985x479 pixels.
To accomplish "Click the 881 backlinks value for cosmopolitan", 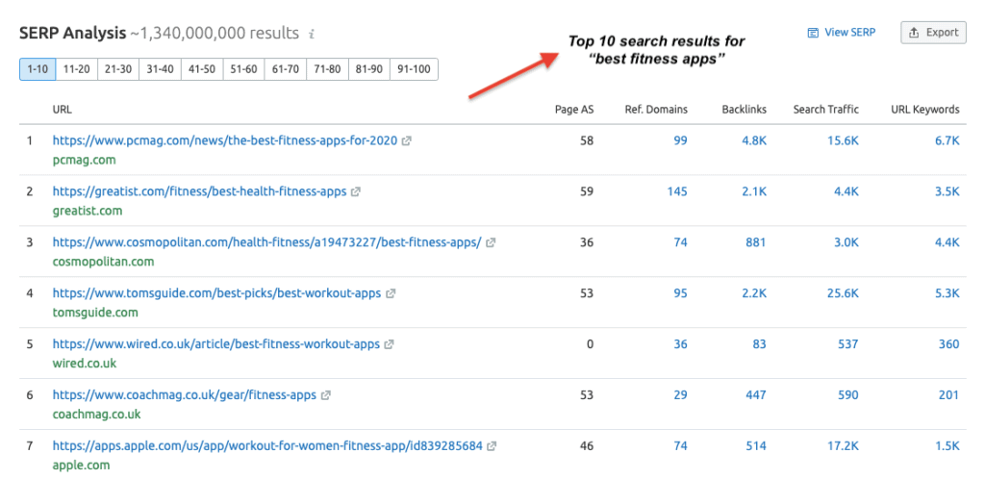I will tap(756, 242).
